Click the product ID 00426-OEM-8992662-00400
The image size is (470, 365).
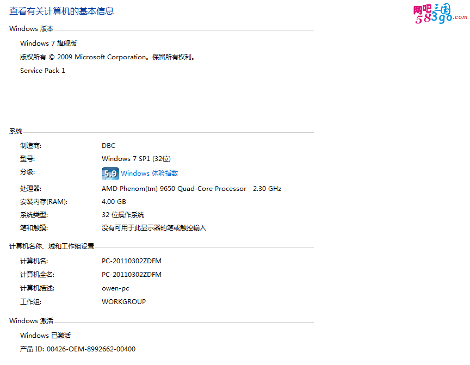[78, 349]
